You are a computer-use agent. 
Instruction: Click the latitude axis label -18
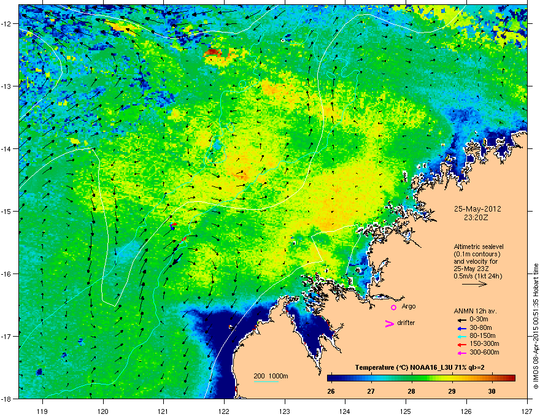(x=7, y=399)
